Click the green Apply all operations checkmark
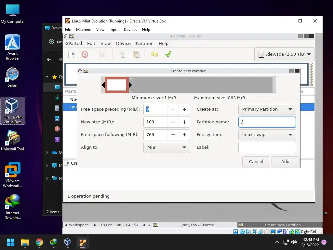Screen dimensions: 333x250 [168, 54]
